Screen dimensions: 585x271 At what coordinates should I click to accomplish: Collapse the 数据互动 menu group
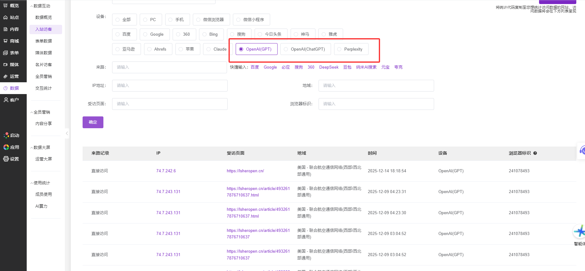[x=32, y=6]
